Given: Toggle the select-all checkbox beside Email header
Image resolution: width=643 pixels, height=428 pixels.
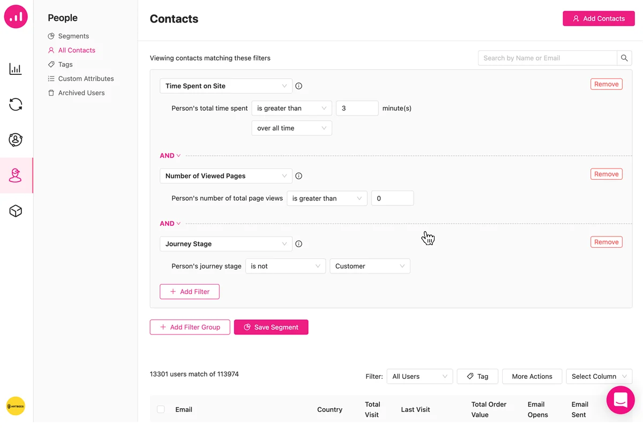Looking at the screenshot, I should point(161,409).
